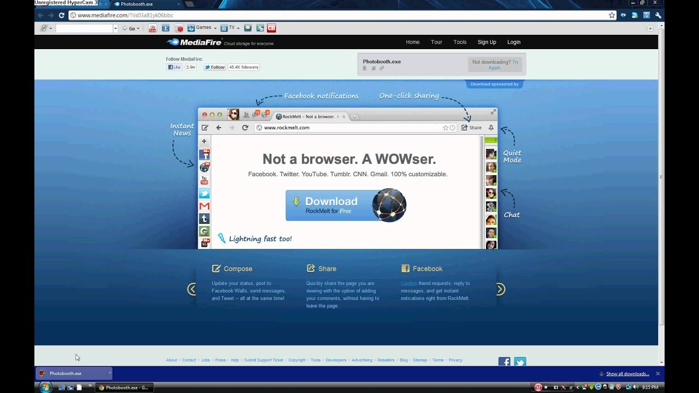The height and width of the screenshot is (393, 699).
Task: Go back with the browser back arrow
Action: [x=40, y=15]
